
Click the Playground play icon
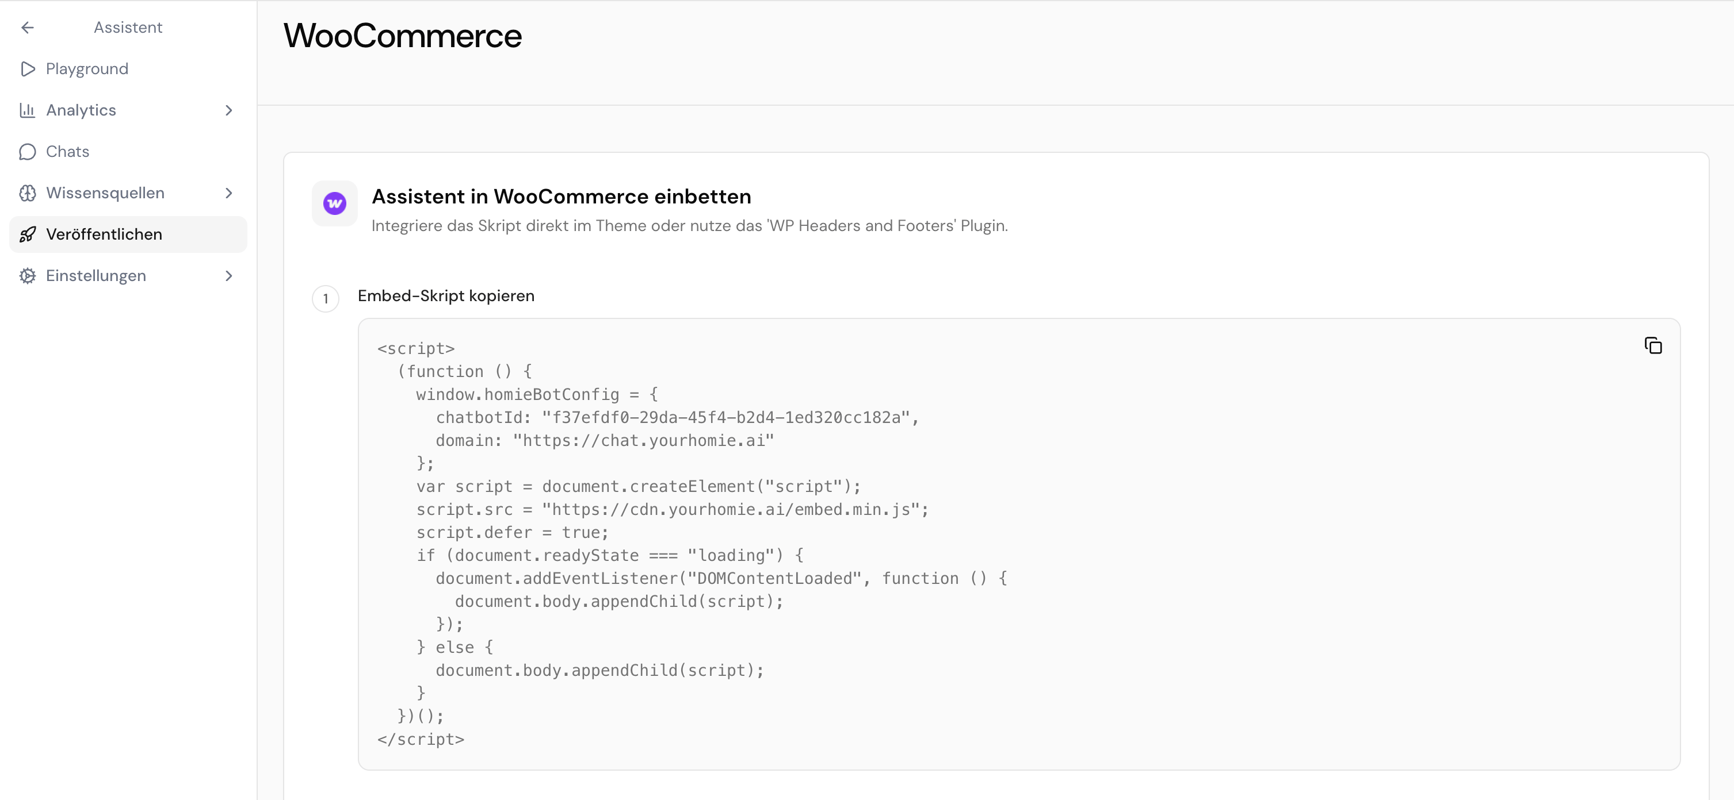28,68
